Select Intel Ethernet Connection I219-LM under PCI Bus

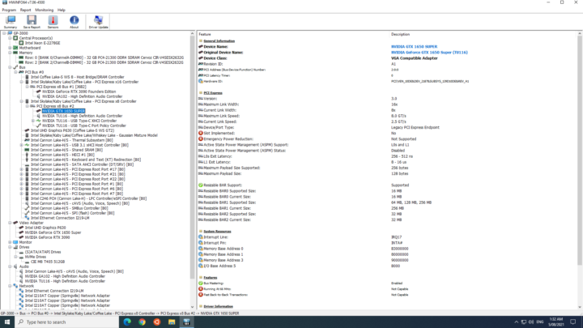(60, 218)
